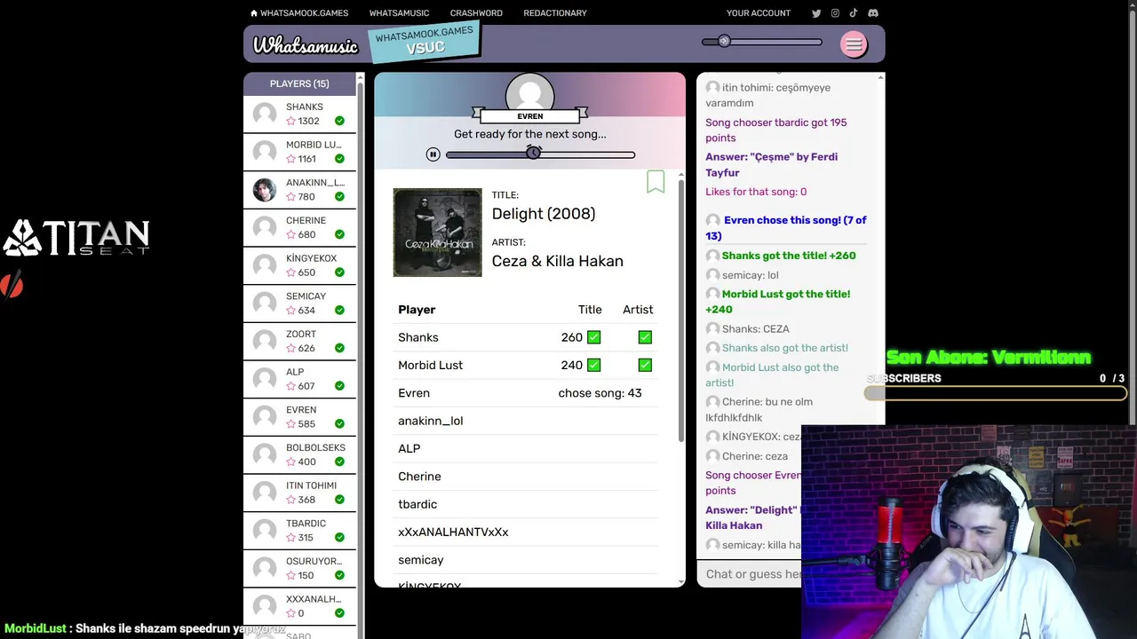Click Shanks artist green checkbox
The width and height of the screenshot is (1137, 639).
click(x=645, y=337)
